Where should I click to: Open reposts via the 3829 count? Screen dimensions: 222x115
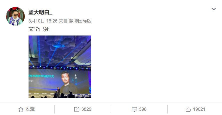(86, 109)
